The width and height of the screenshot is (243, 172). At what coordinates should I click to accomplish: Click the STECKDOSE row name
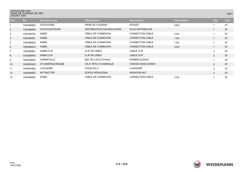point(47,25)
